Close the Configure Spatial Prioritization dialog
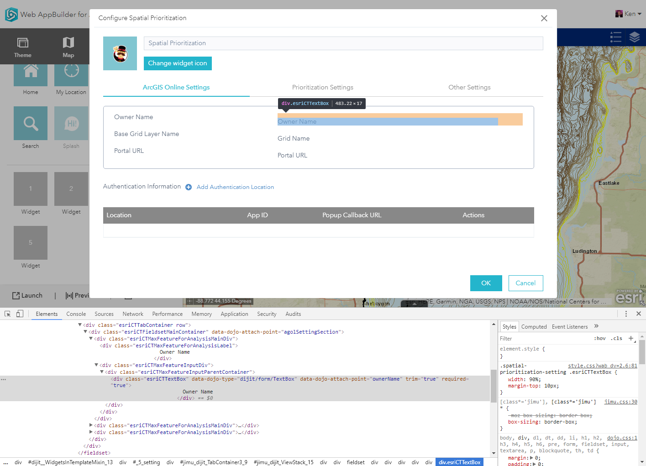The height and width of the screenshot is (466, 646). pyautogui.click(x=544, y=18)
